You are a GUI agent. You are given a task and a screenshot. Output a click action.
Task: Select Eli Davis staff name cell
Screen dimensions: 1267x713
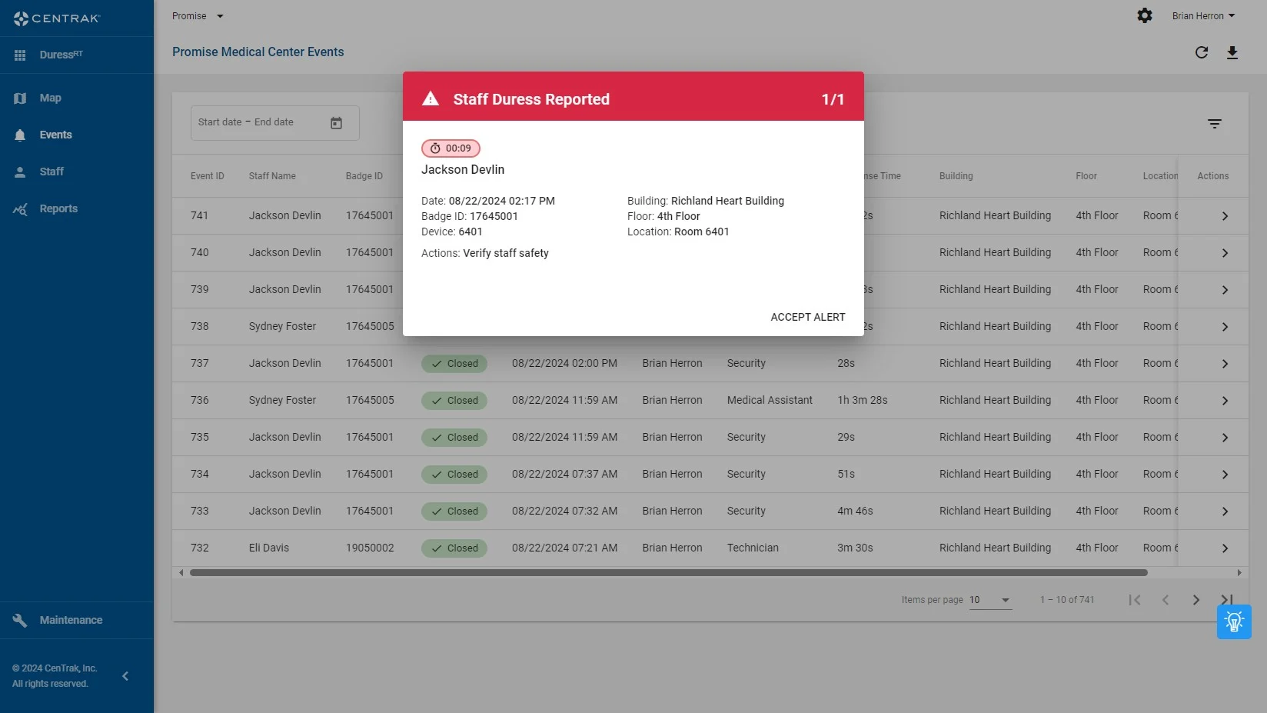(269, 548)
